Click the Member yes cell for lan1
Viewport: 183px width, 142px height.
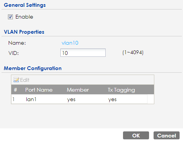point(71,100)
